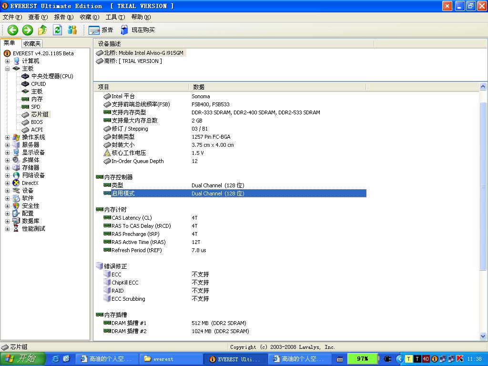The height and width of the screenshot is (366, 488).
Task: Open the 报告(R) menu
Action: tap(64, 17)
